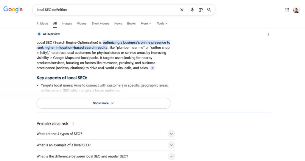Switch to Books tab
This screenshot has width=305, height=161.
tap(131, 24)
